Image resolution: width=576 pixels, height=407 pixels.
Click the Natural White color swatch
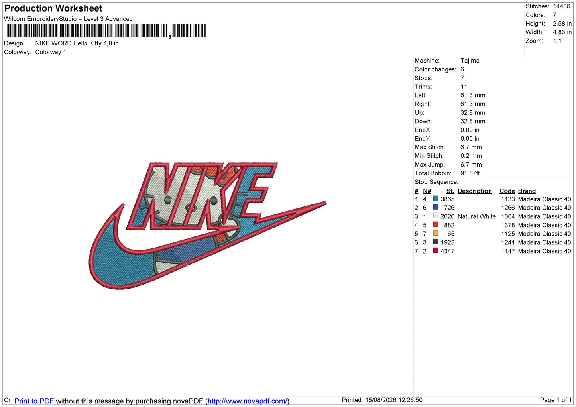436,216
